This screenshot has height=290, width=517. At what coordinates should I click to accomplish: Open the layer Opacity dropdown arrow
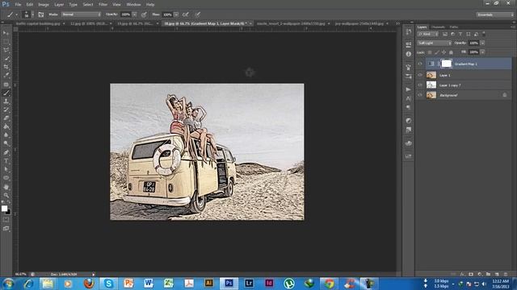click(482, 43)
